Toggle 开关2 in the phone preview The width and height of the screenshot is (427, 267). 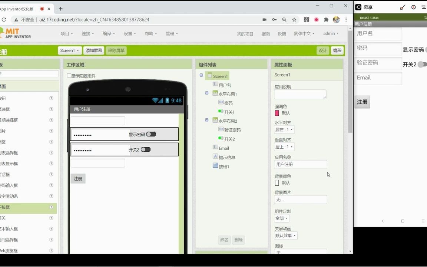pos(145,149)
